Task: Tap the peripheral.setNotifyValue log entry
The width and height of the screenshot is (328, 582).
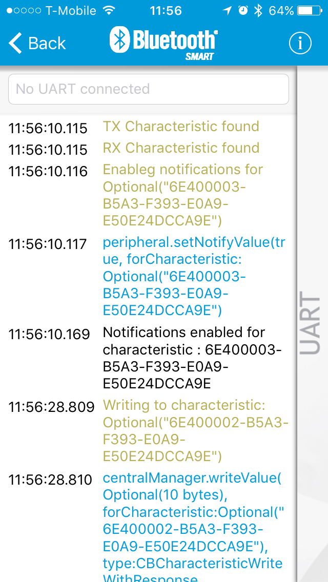Action: click(149, 277)
